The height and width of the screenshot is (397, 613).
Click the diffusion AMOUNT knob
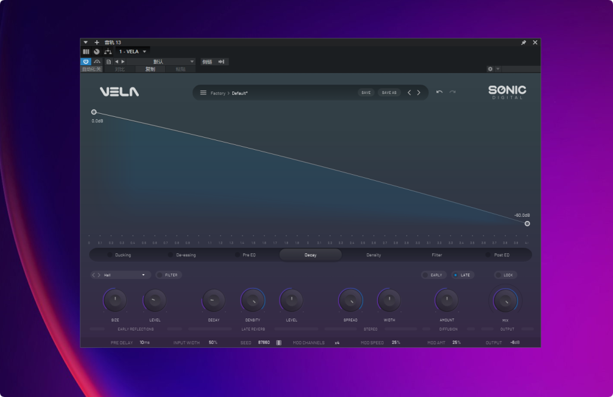point(447,301)
